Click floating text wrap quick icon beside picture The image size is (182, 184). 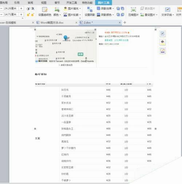[x=162, y=33]
